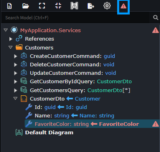Click warning icon on MyApplication.Services row
Screen dimensions: 160x152
pos(156,30)
